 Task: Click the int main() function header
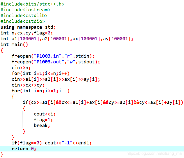(14, 45)
